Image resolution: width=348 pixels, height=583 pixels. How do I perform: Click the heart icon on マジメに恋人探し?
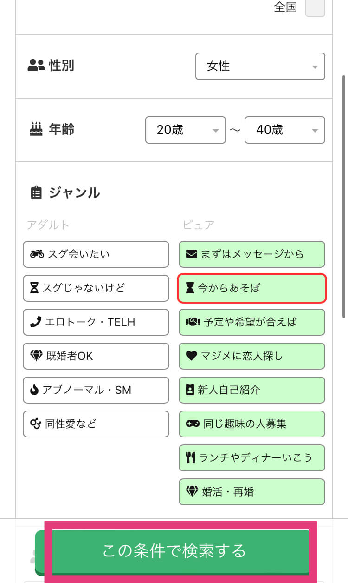click(191, 356)
